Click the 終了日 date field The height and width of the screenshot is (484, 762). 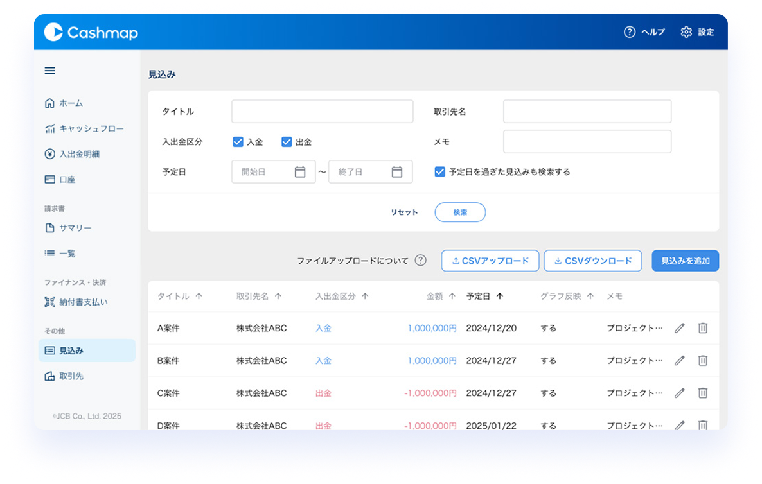(370, 172)
